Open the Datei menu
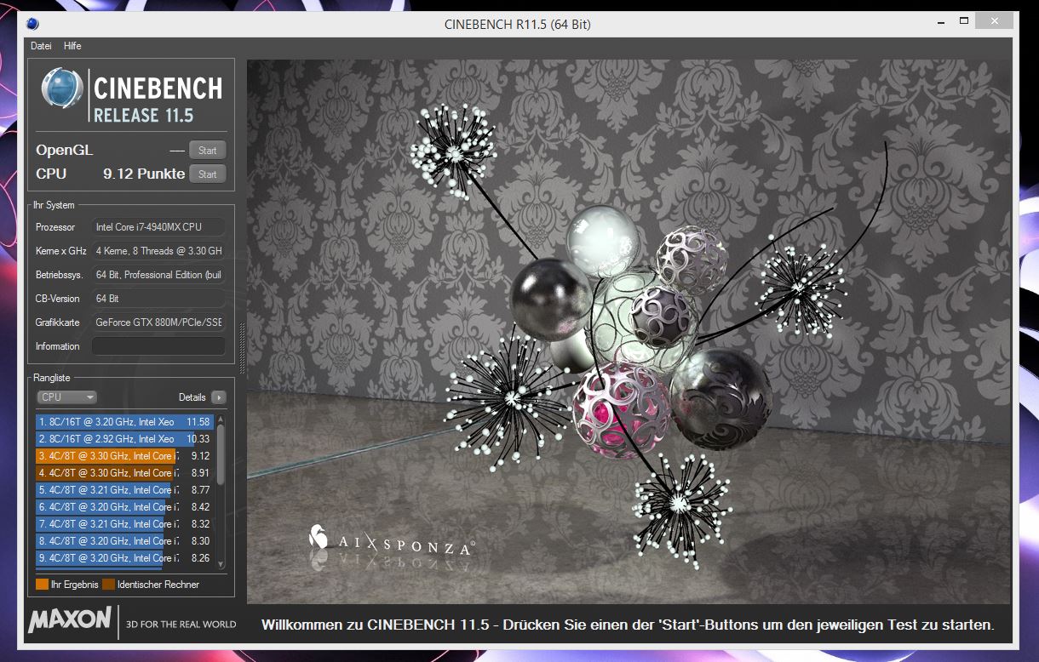 pos(41,46)
